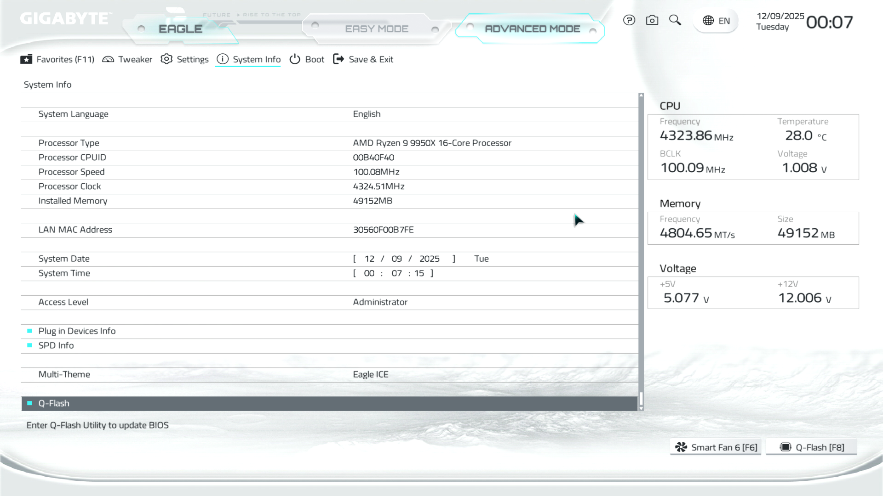The width and height of the screenshot is (883, 496).
Task: Open the Multi-Theme Eagle ICE option
Action: click(370, 374)
